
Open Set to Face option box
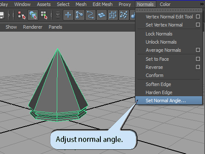pos(198,59)
